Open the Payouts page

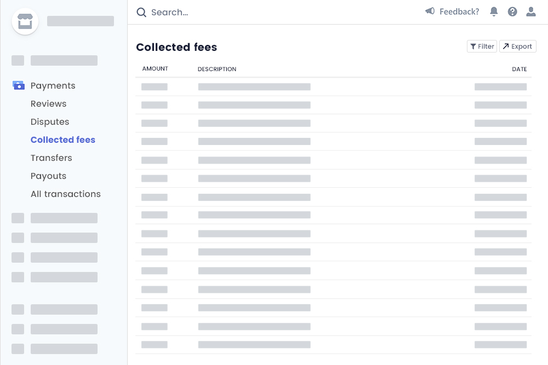click(x=48, y=176)
